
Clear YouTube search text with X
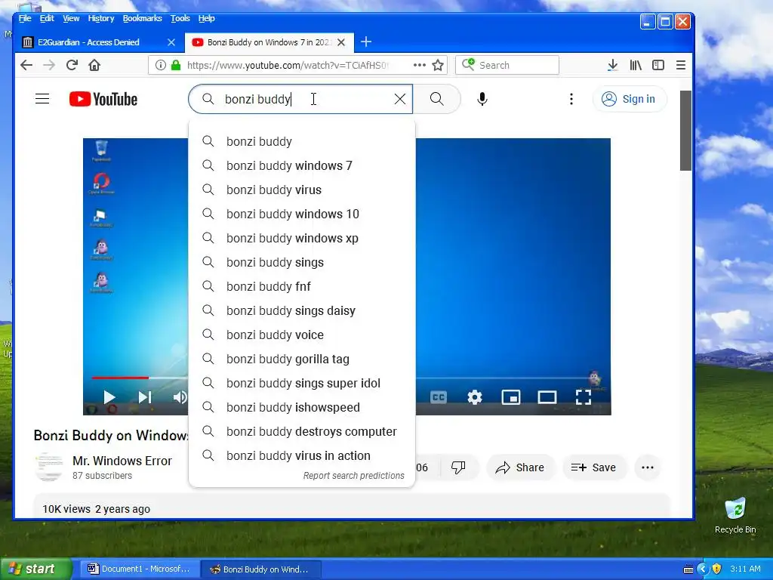(x=400, y=99)
